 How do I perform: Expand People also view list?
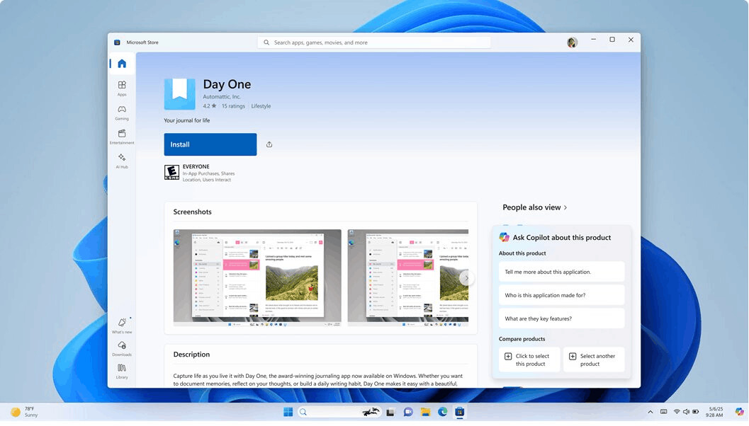point(534,207)
